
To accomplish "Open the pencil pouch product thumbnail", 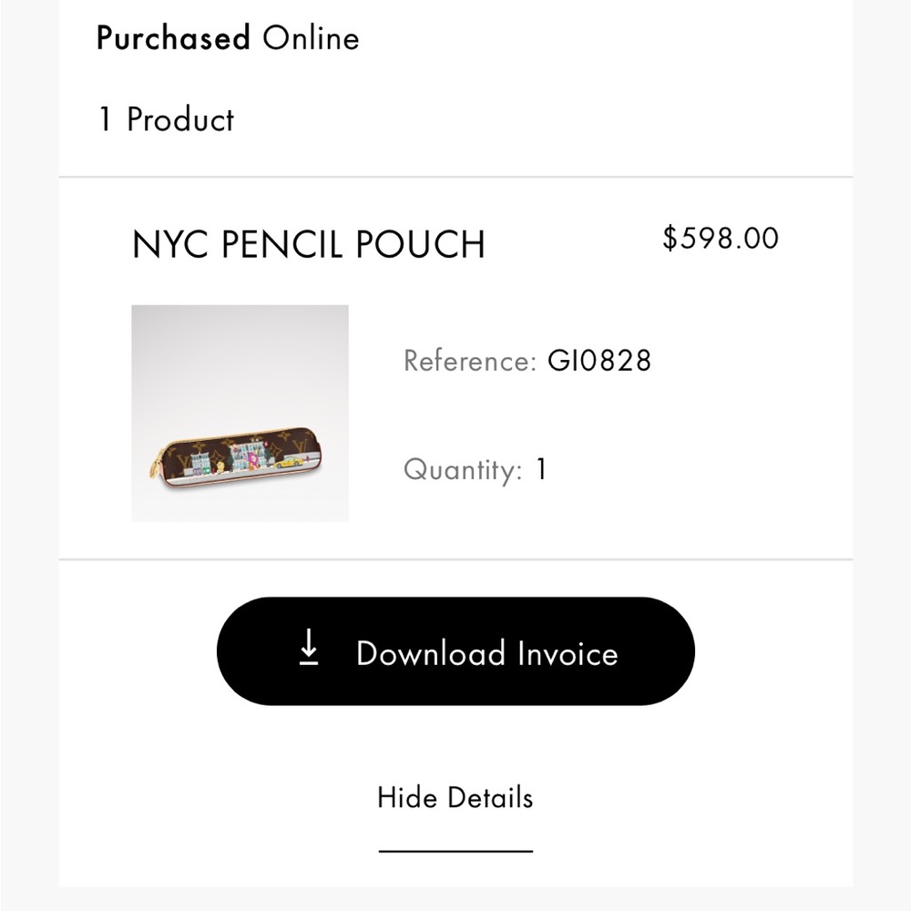I will pos(240,413).
